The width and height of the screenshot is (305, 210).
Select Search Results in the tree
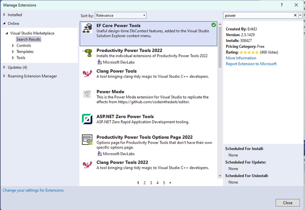point(28,39)
